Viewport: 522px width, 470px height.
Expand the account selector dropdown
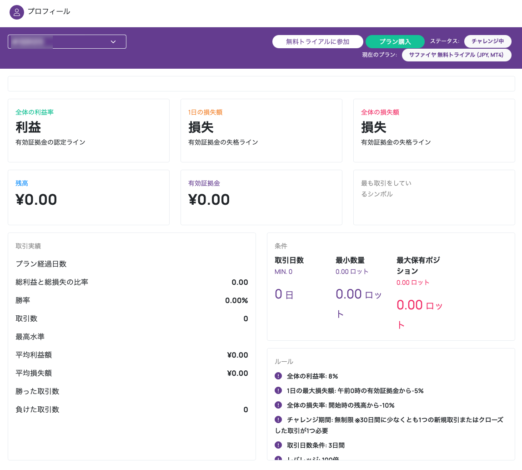tap(67, 42)
